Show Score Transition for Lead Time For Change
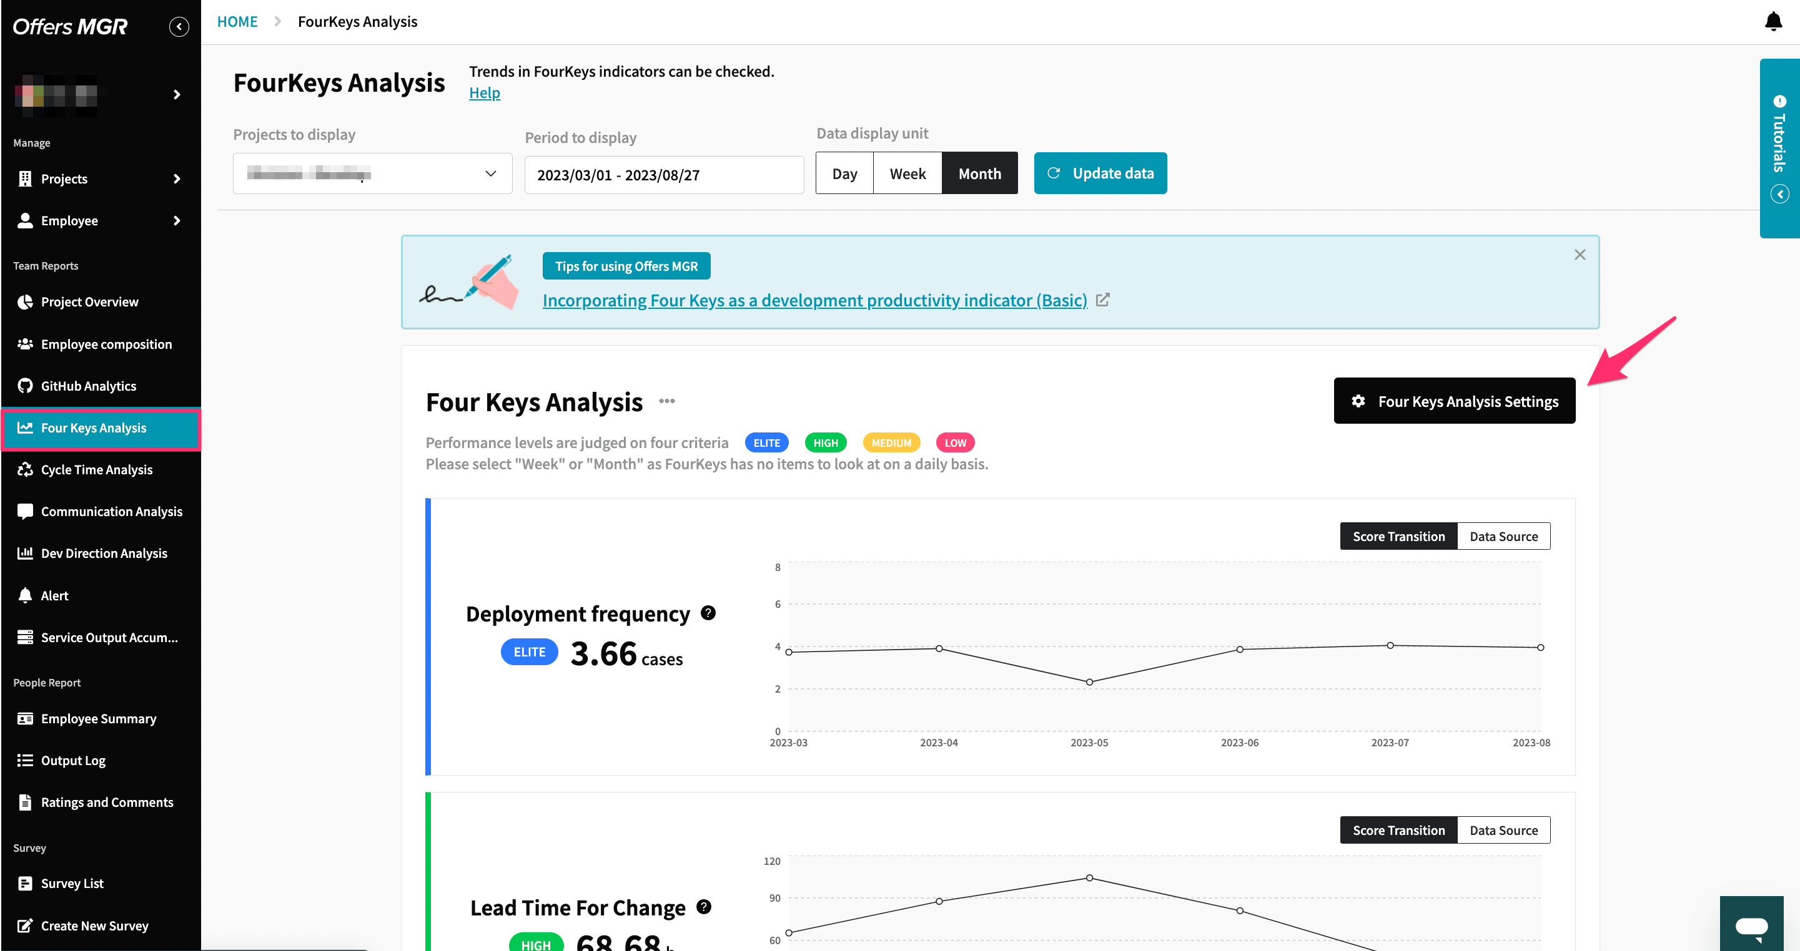 coord(1398,830)
